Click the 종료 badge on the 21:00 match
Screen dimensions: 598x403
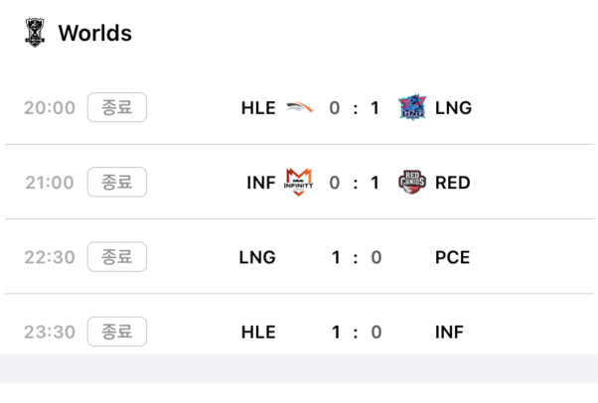click(117, 183)
